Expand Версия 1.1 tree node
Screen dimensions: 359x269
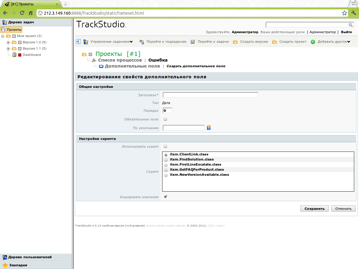[x=8, y=48]
